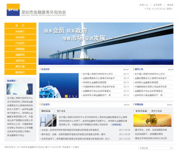Open the [详细信息] link

tap(116, 125)
